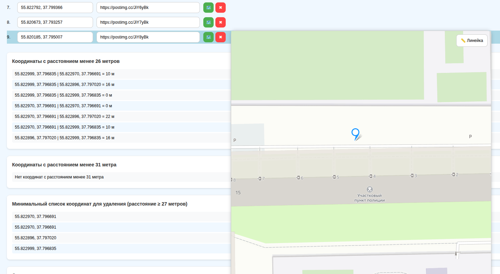The image size is (500, 274).
Task: Open the Линейка ruler tool
Action: 472,41
